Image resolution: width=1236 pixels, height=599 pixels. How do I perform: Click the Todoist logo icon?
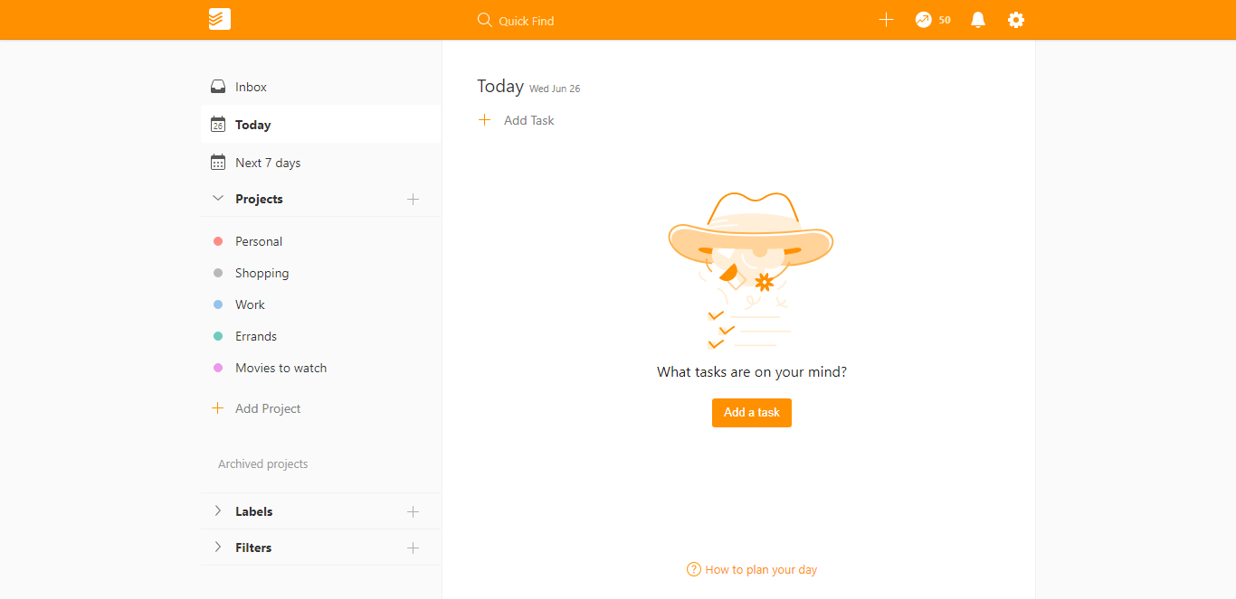[x=220, y=19]
